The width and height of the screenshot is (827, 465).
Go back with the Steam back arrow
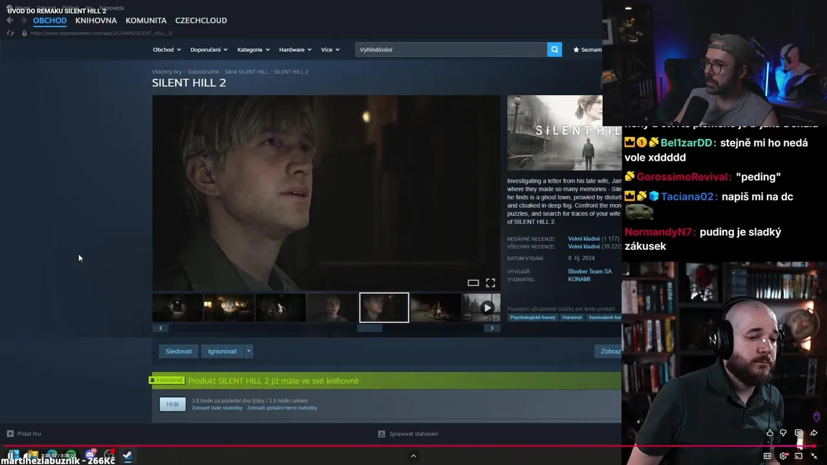pos(10,21)
